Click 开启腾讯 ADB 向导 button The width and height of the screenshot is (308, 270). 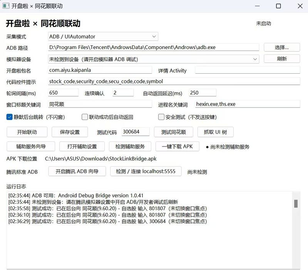pos(77,171)
